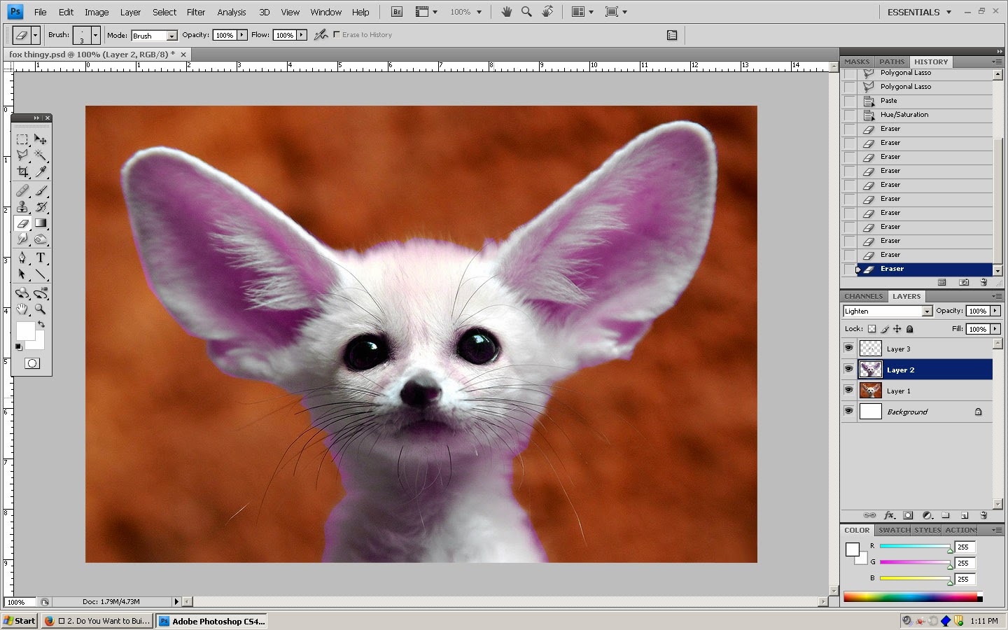Activate the Pen tool
The width and height of the screenshot is (1008, 630).
[x=22, y=258]
